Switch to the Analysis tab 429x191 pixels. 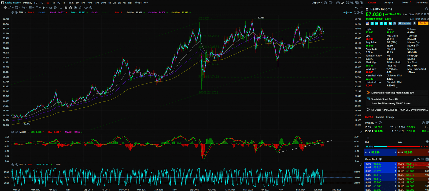click(x=389, y=3)
